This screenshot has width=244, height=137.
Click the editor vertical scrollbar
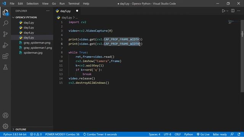point(242,56)
